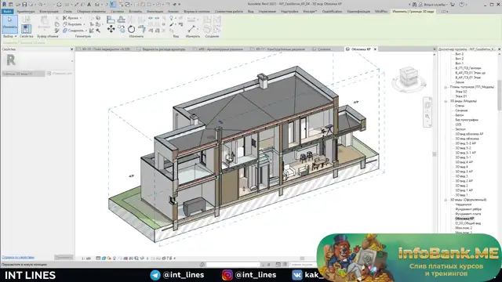This screenshot has height=282, width=502.
Task: Click the Соединить join geometry tool
Action: (x=75, y=31)
